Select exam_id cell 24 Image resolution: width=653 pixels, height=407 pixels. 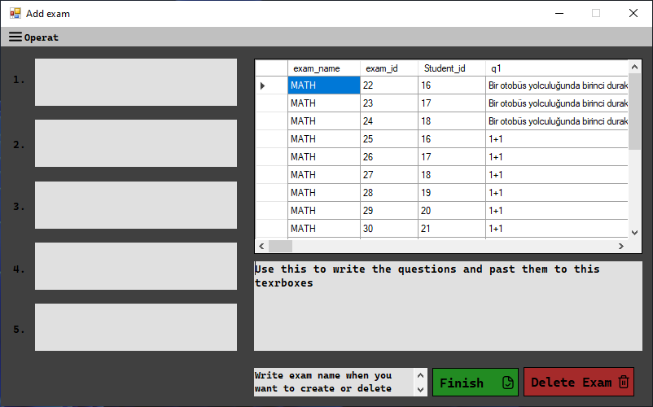389,121
